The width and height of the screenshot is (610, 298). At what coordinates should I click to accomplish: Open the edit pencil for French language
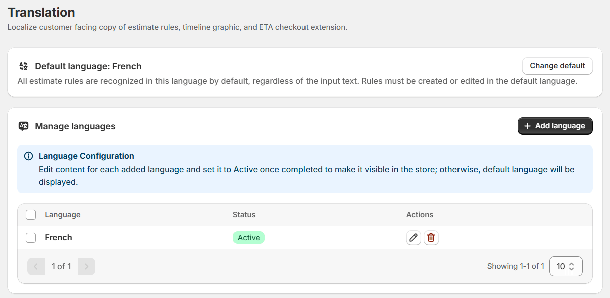[413, 237]
